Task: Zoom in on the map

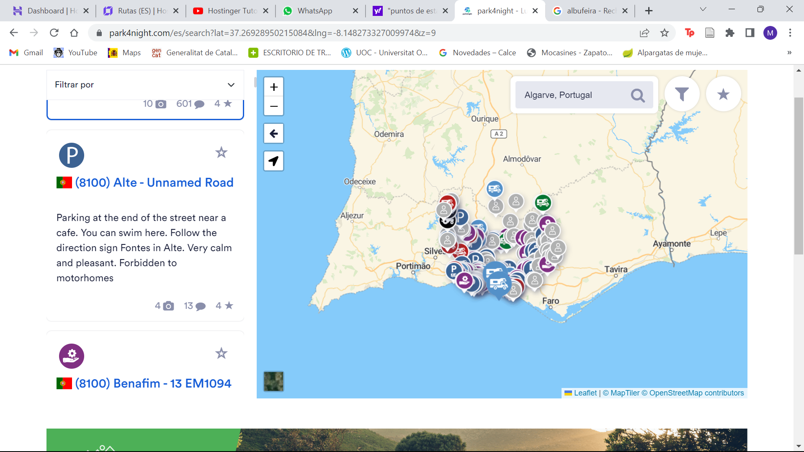Action: pos(273,87)
